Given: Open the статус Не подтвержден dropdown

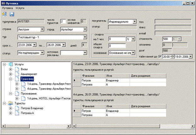Looking at the screenshot, I should pyautogui.click(x=42, y=53).
